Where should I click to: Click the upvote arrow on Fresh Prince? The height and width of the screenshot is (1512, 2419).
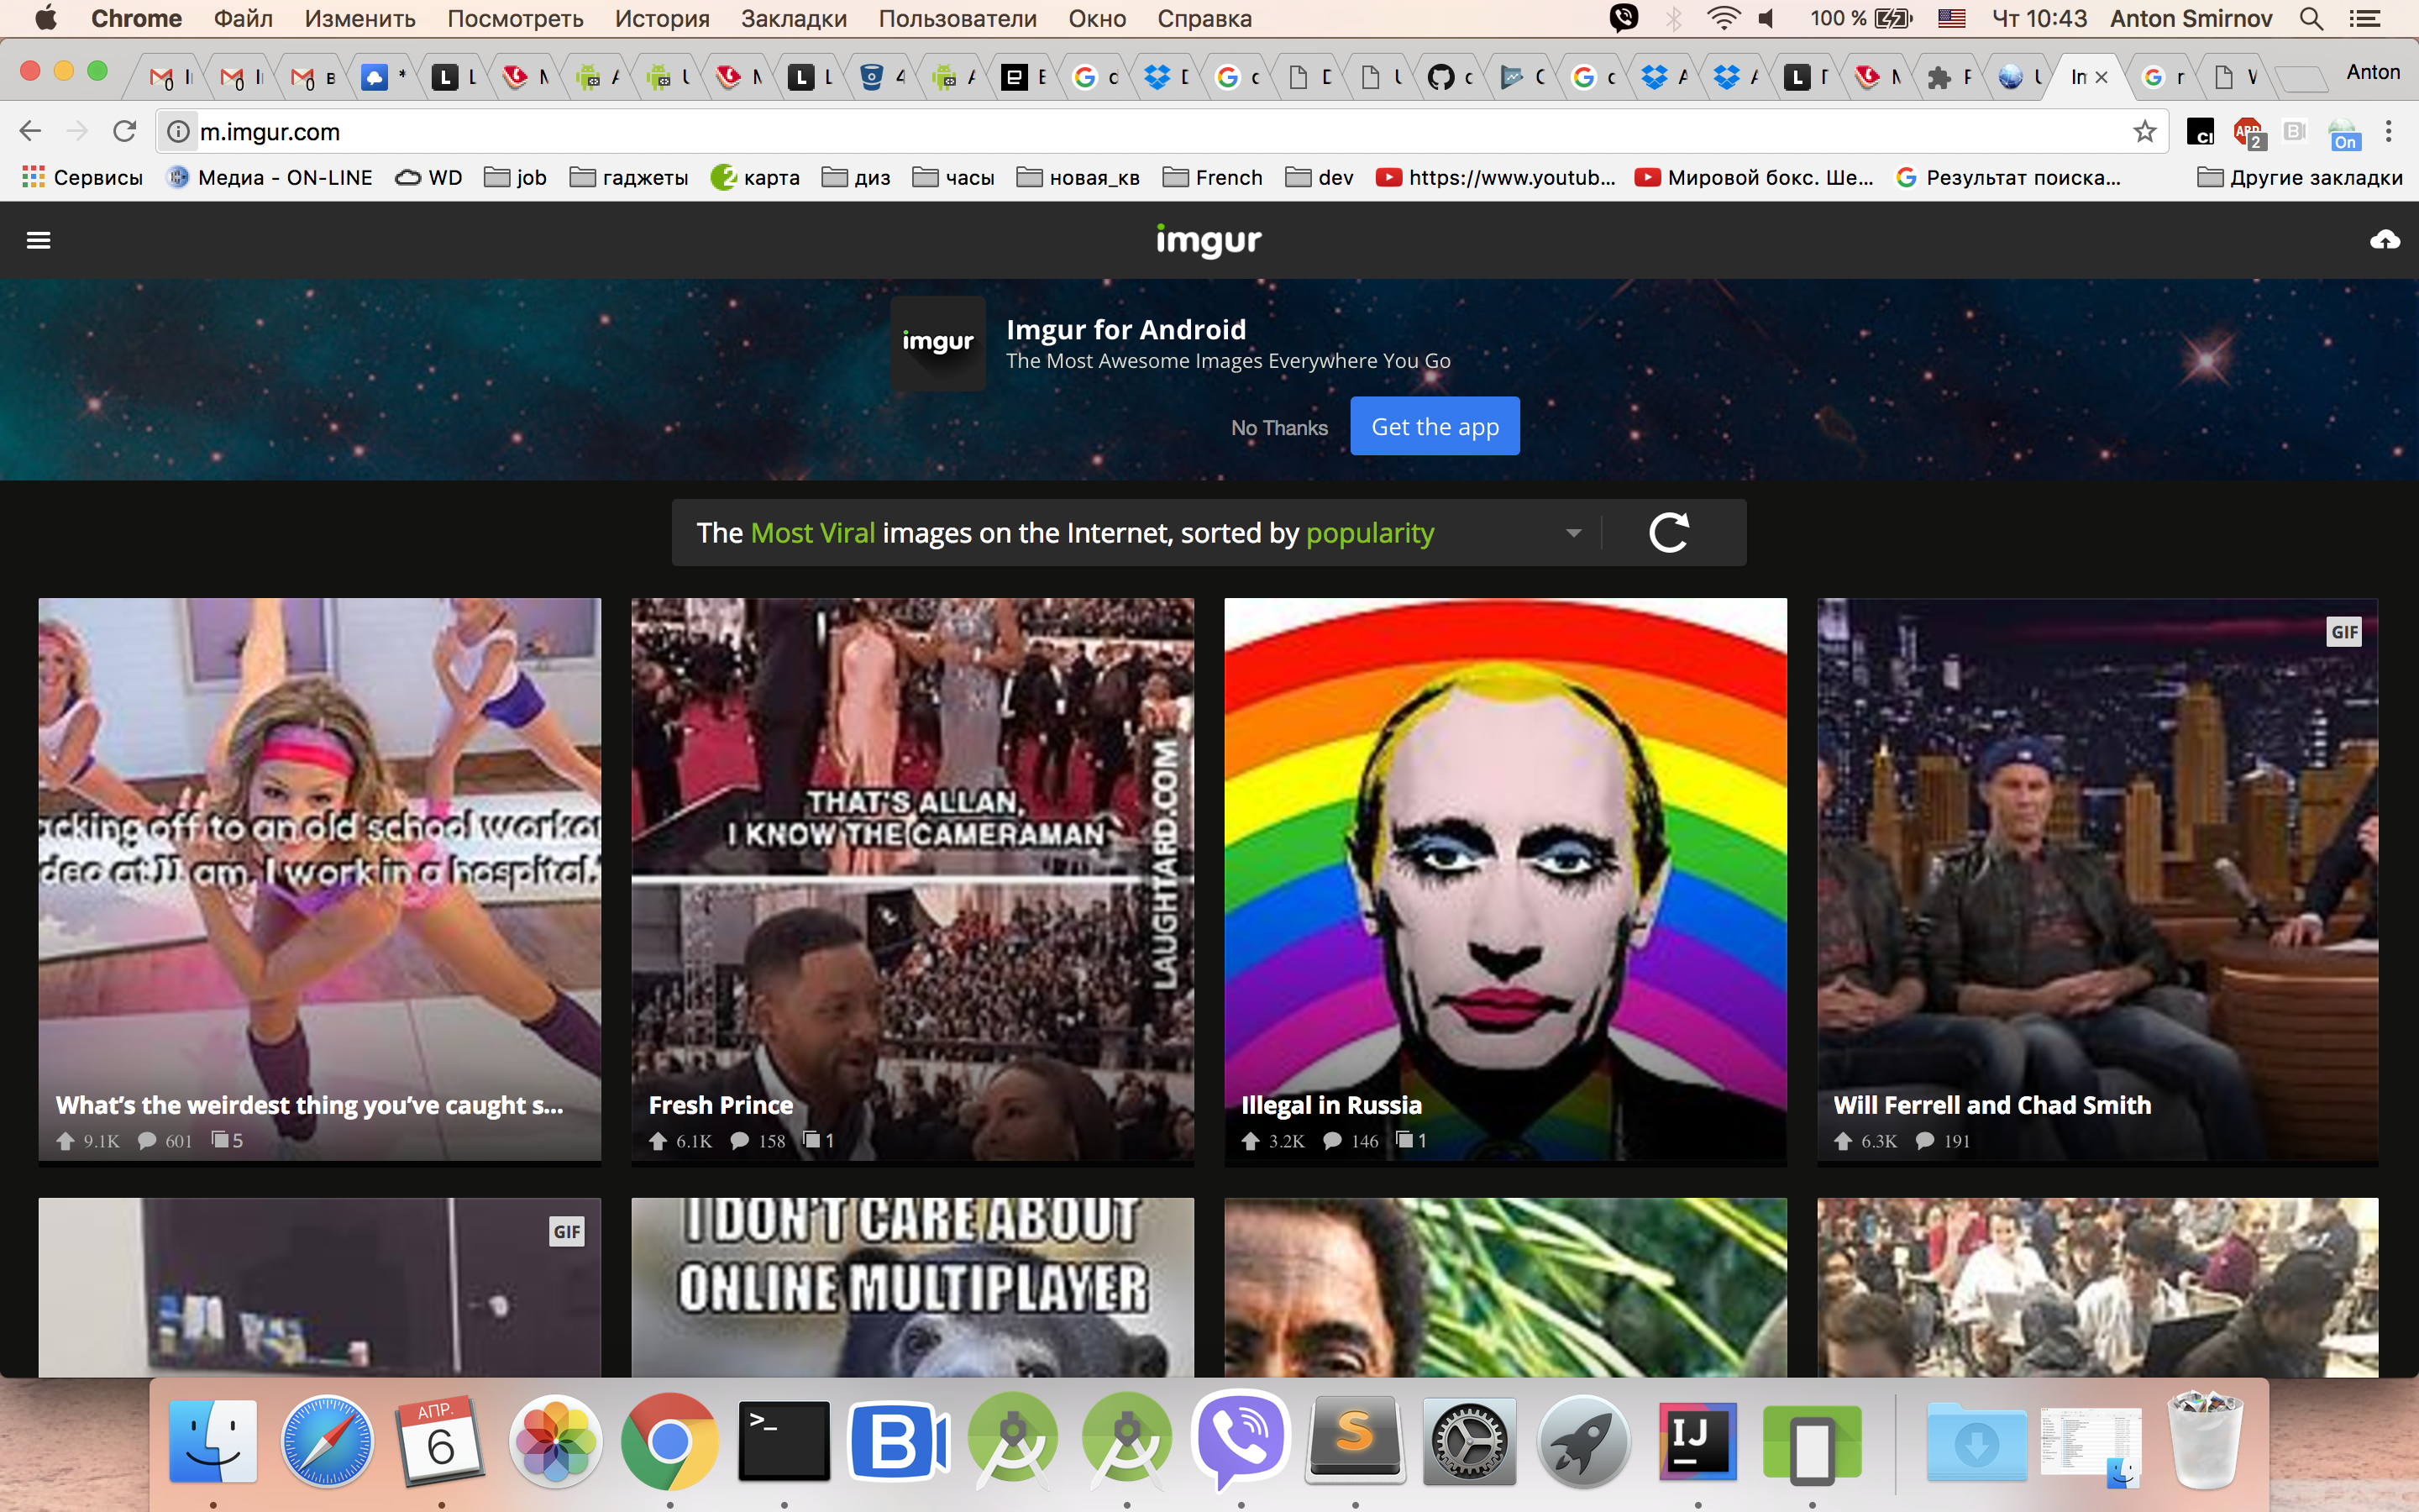click(658, 1141)
